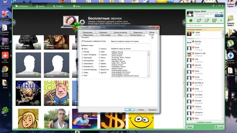Open the Онлайн status dropdown at bottom

coord(219,127)
